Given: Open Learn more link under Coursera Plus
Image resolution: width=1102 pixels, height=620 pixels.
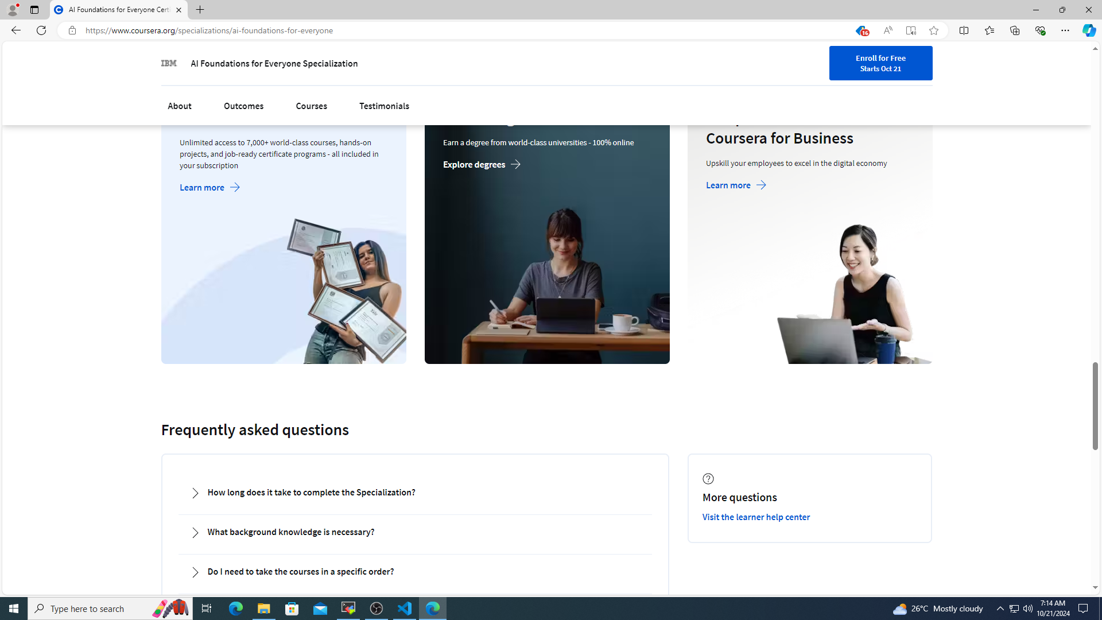Looking at the screenshot, I should [210, 187].
